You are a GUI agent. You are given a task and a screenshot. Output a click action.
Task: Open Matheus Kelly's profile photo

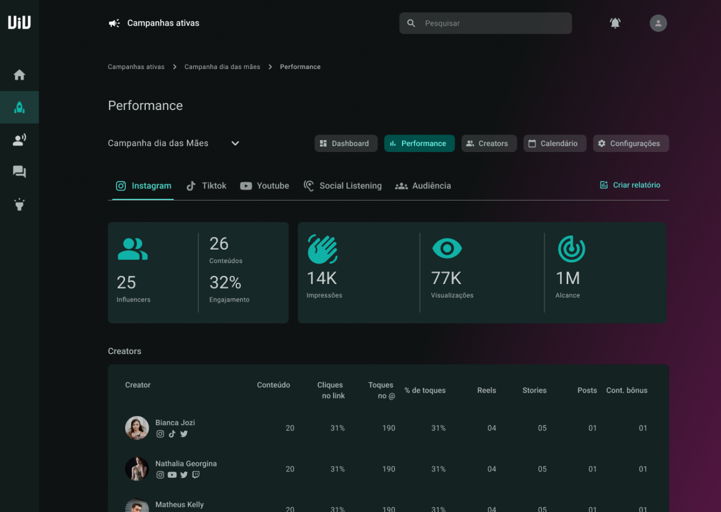coord(137,505)
